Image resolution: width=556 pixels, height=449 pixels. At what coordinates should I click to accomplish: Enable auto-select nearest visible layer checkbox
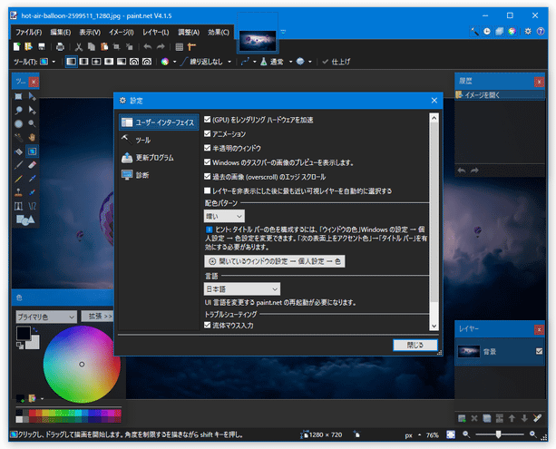[x=208, y=190]
